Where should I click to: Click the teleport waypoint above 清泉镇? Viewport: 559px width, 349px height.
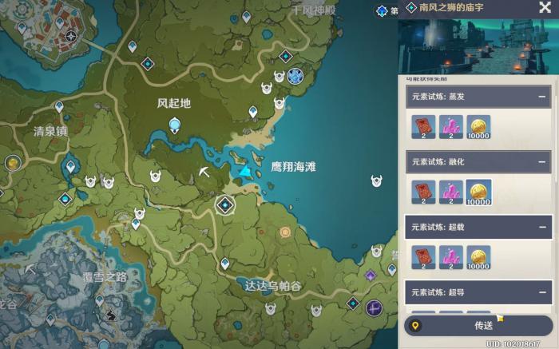59,106
